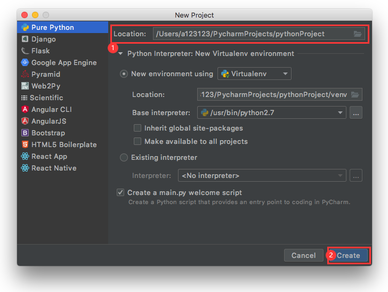Screen dimensions: 388x292
Task: Check Make available to all projects
Action: 138,141
